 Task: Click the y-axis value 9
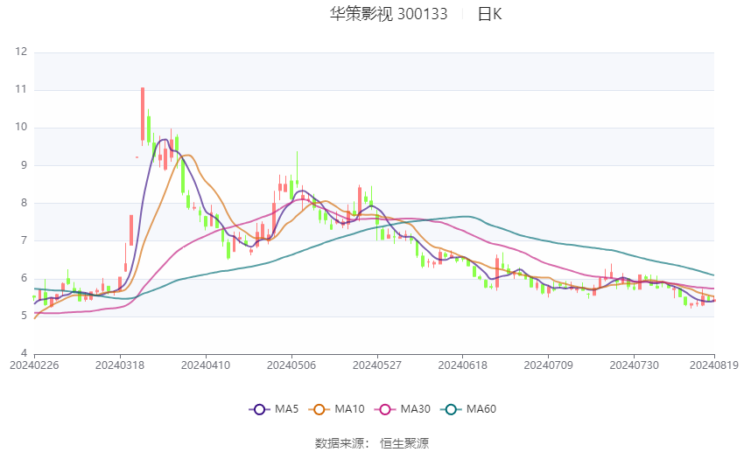click(x=25, y=165)
